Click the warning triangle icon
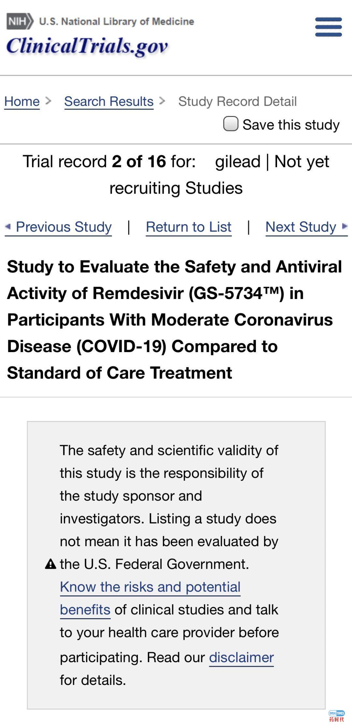This screenshot has width=352, height=726. 51,564
